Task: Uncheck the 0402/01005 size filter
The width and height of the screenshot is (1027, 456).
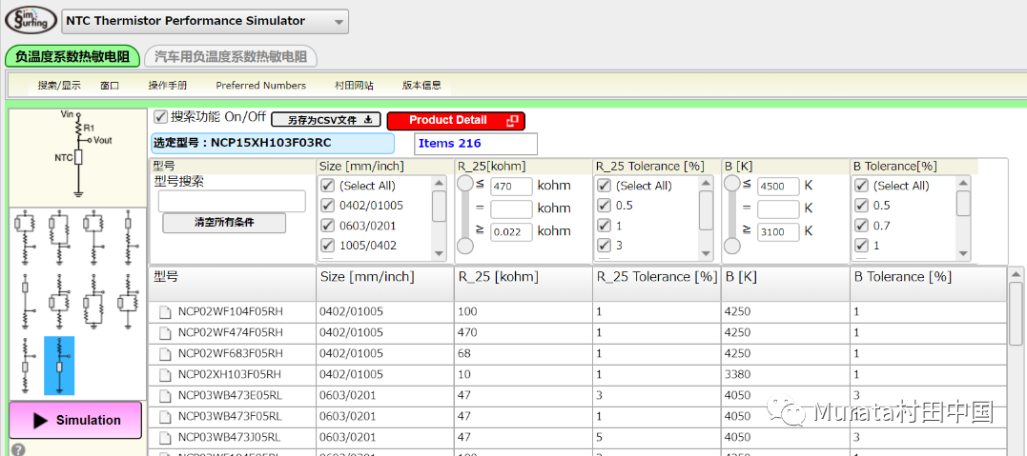Action: [327, 206]
